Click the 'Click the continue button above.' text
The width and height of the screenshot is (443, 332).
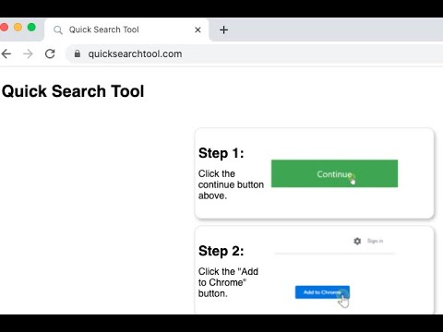point(231,184)
